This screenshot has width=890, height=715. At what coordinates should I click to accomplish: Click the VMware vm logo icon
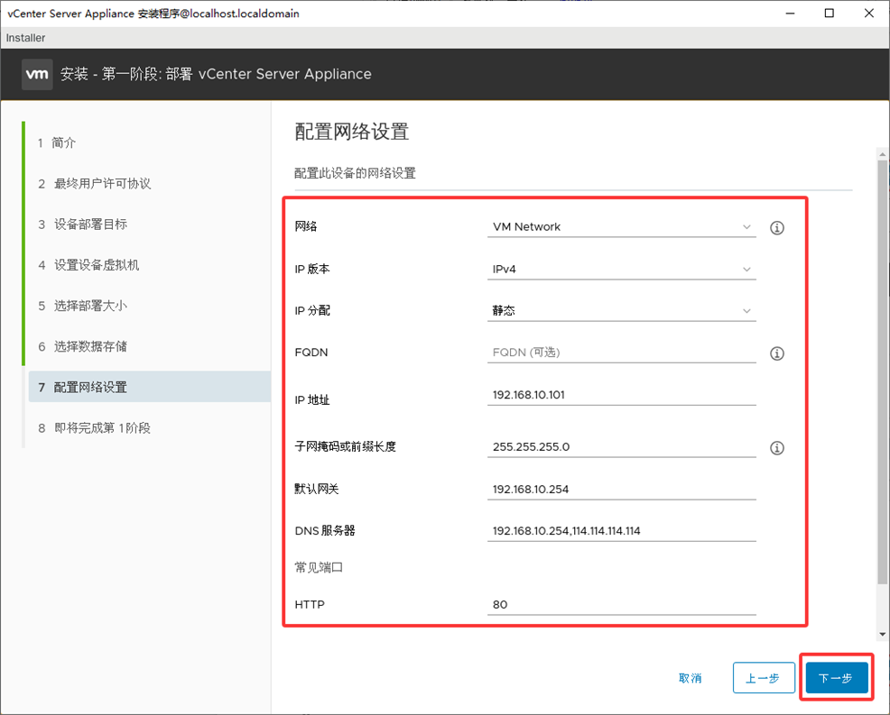coord(37,74)
